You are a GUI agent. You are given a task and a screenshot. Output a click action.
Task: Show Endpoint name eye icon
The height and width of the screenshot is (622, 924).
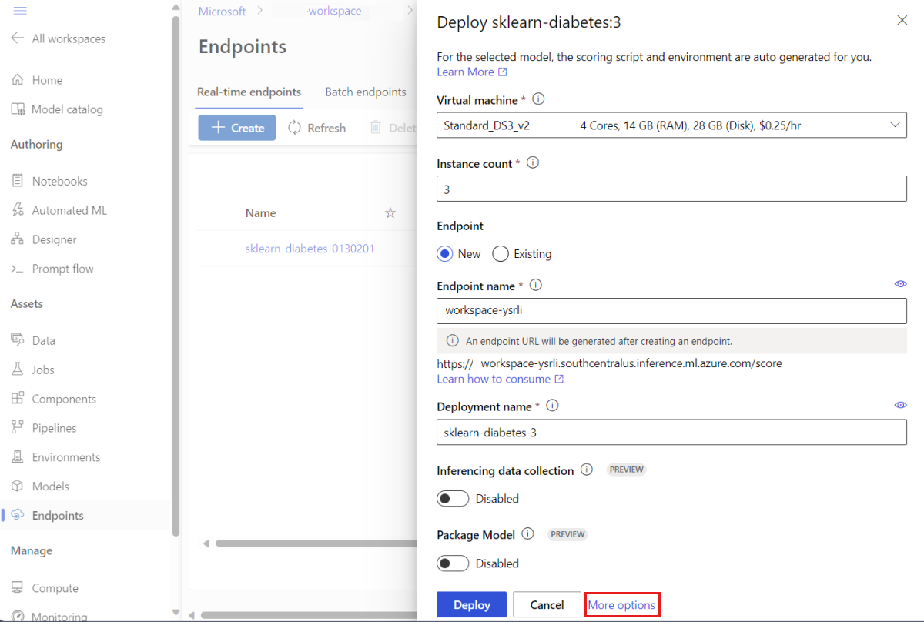[900, 284]
